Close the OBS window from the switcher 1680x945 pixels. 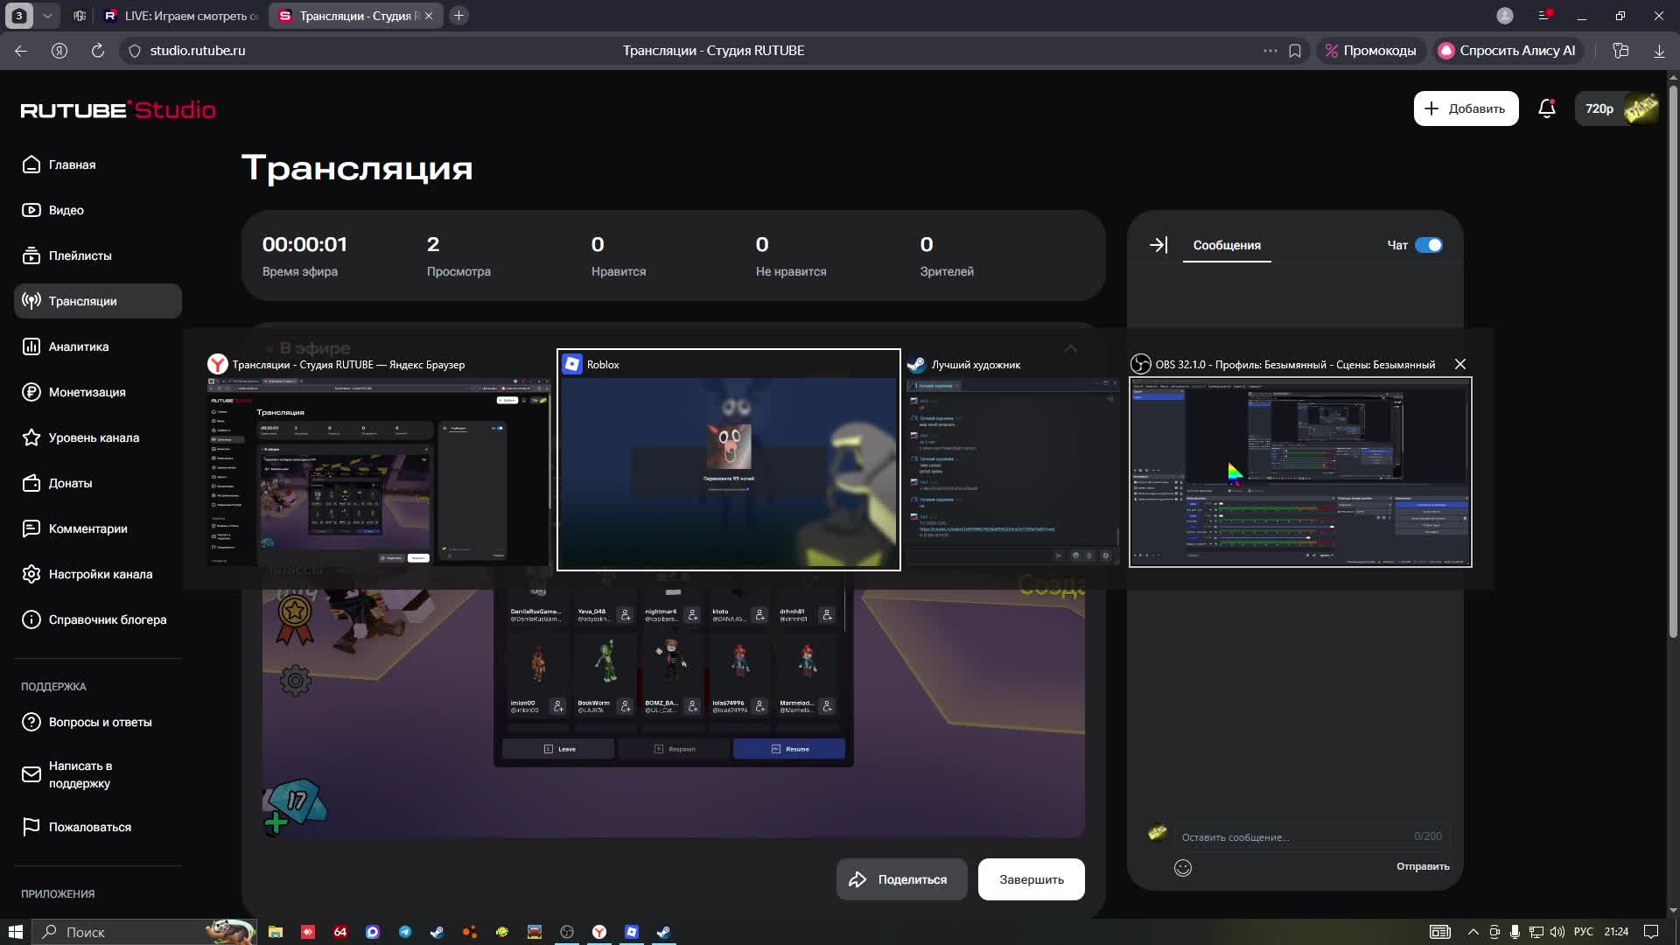pyautogui.click(x=1460, y=364)
